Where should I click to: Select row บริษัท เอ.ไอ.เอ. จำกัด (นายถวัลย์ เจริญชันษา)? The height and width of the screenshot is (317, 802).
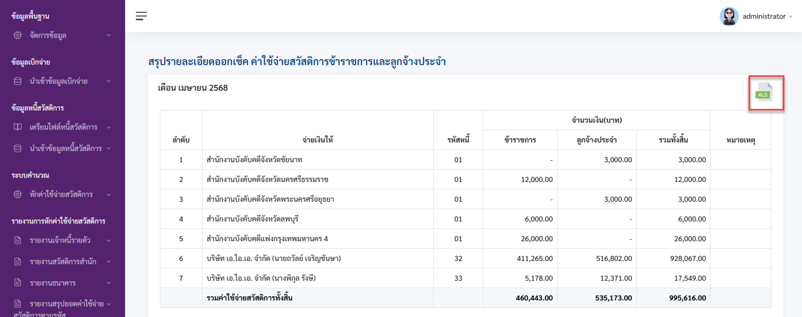click(465, 258)
